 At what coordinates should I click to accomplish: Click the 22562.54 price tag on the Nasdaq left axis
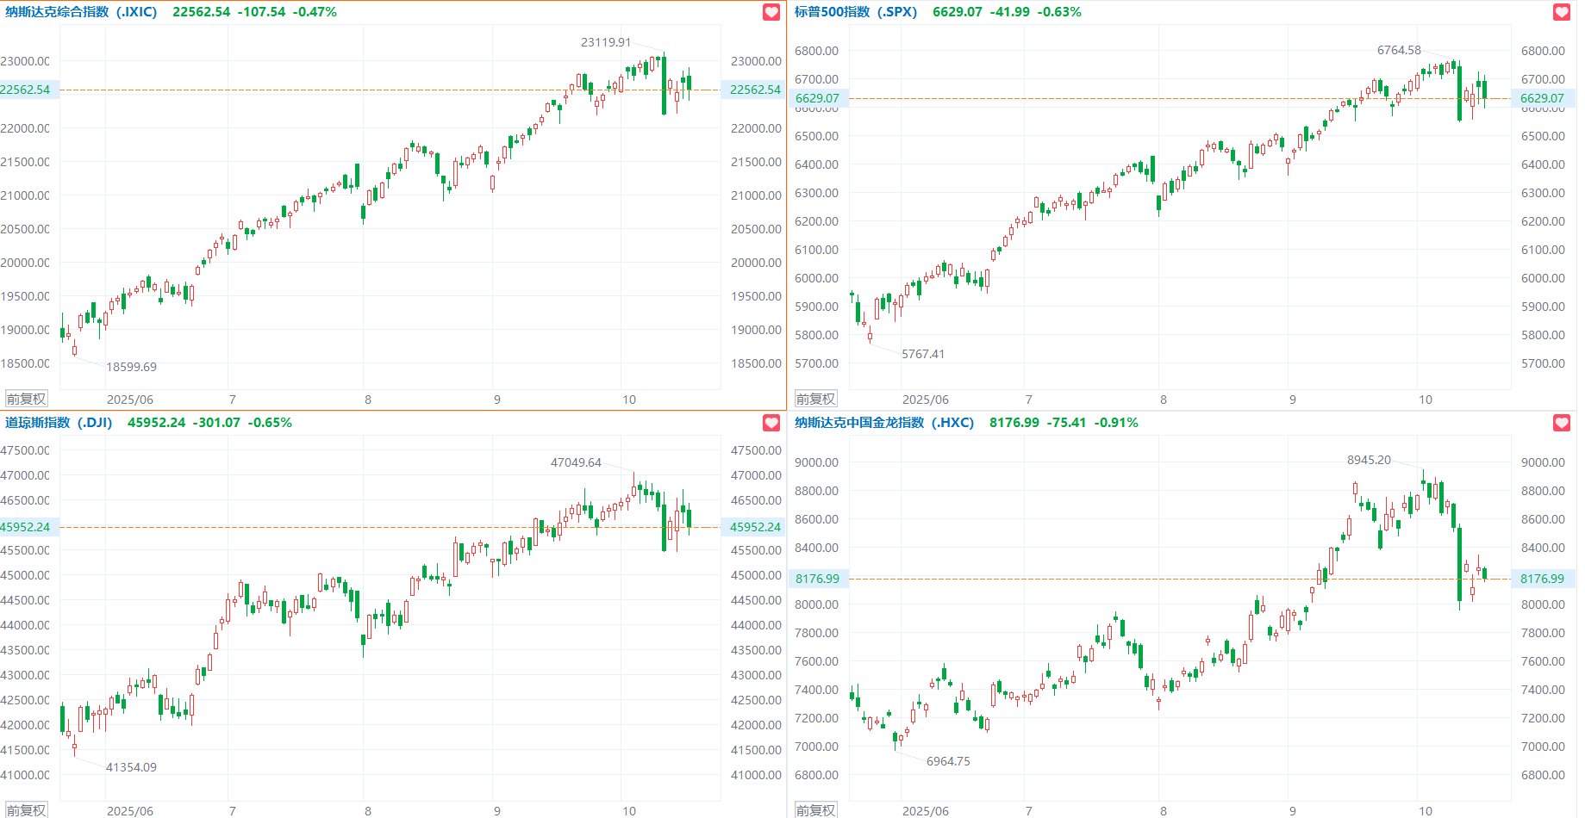26,90
